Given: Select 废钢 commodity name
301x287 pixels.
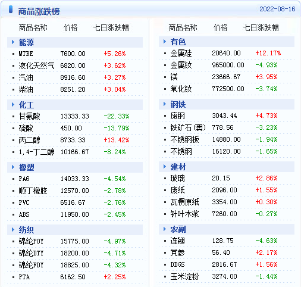Looking at the screenshot, I should (x=177, y=116).
